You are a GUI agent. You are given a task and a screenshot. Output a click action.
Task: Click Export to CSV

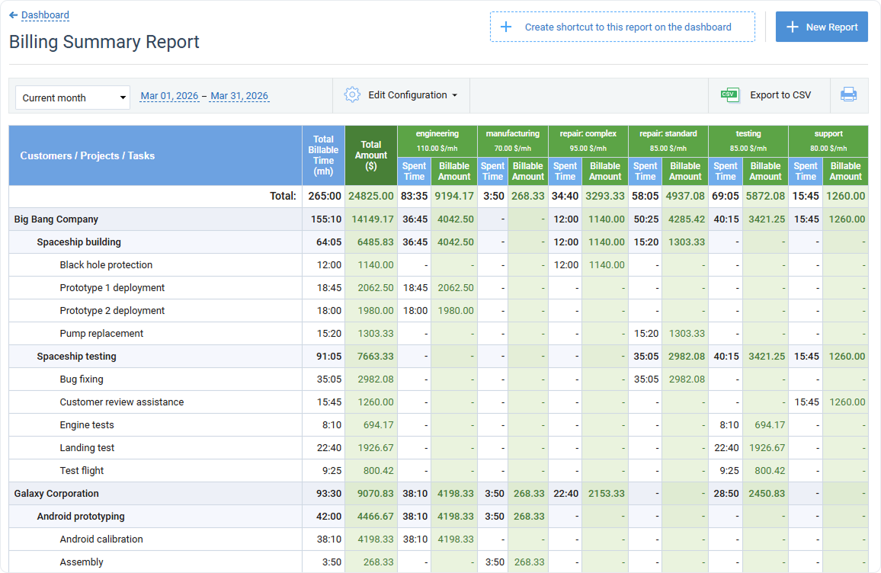click(780, 94)
